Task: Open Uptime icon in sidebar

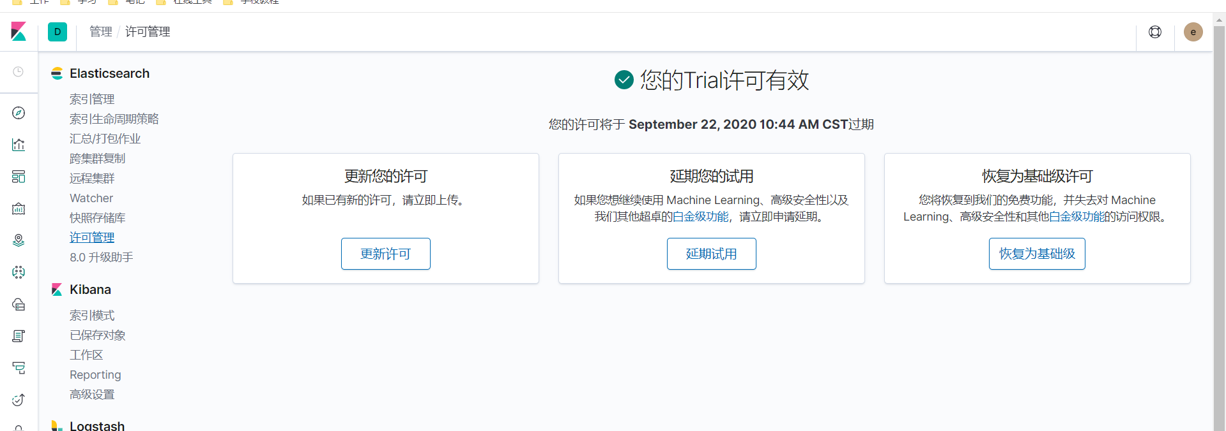Action: pos(19,400)
